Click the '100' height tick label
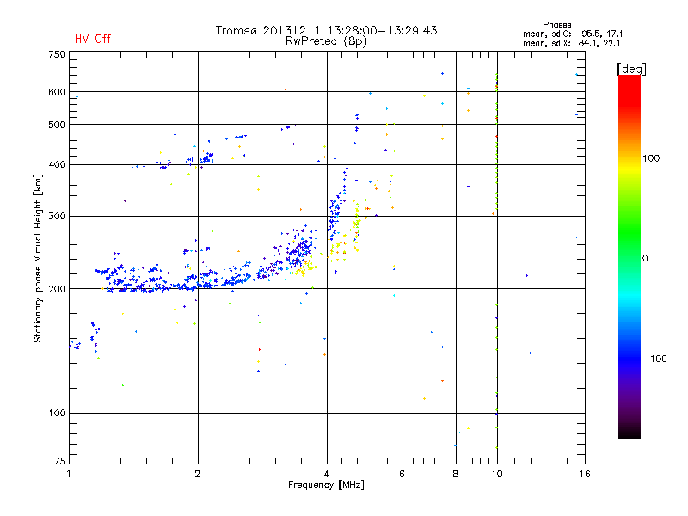Screen dimensions: 688x516 tap(58, 414)
